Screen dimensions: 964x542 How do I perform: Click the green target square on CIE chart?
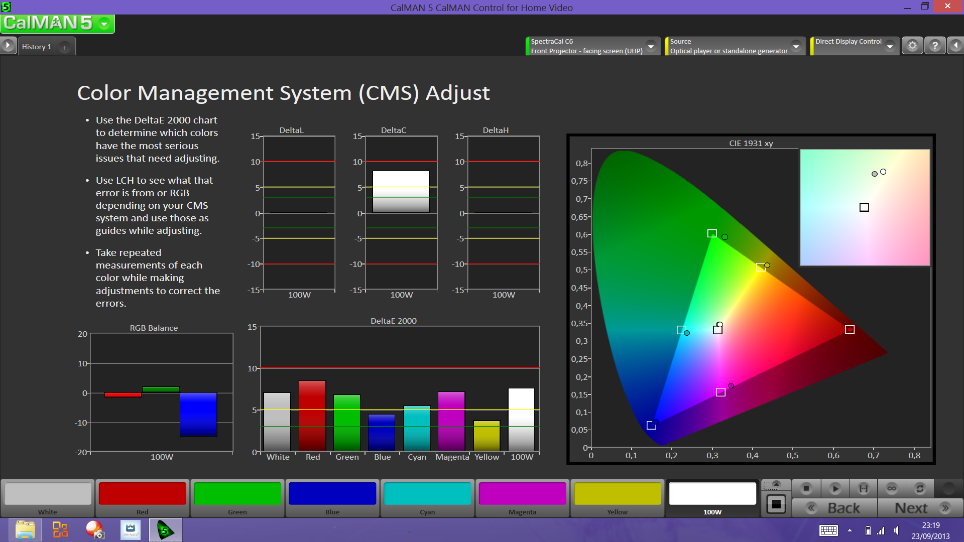712,233
